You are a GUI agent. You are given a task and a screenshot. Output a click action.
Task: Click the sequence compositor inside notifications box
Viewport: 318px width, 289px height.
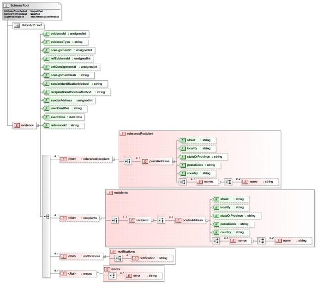pos(119,258)
